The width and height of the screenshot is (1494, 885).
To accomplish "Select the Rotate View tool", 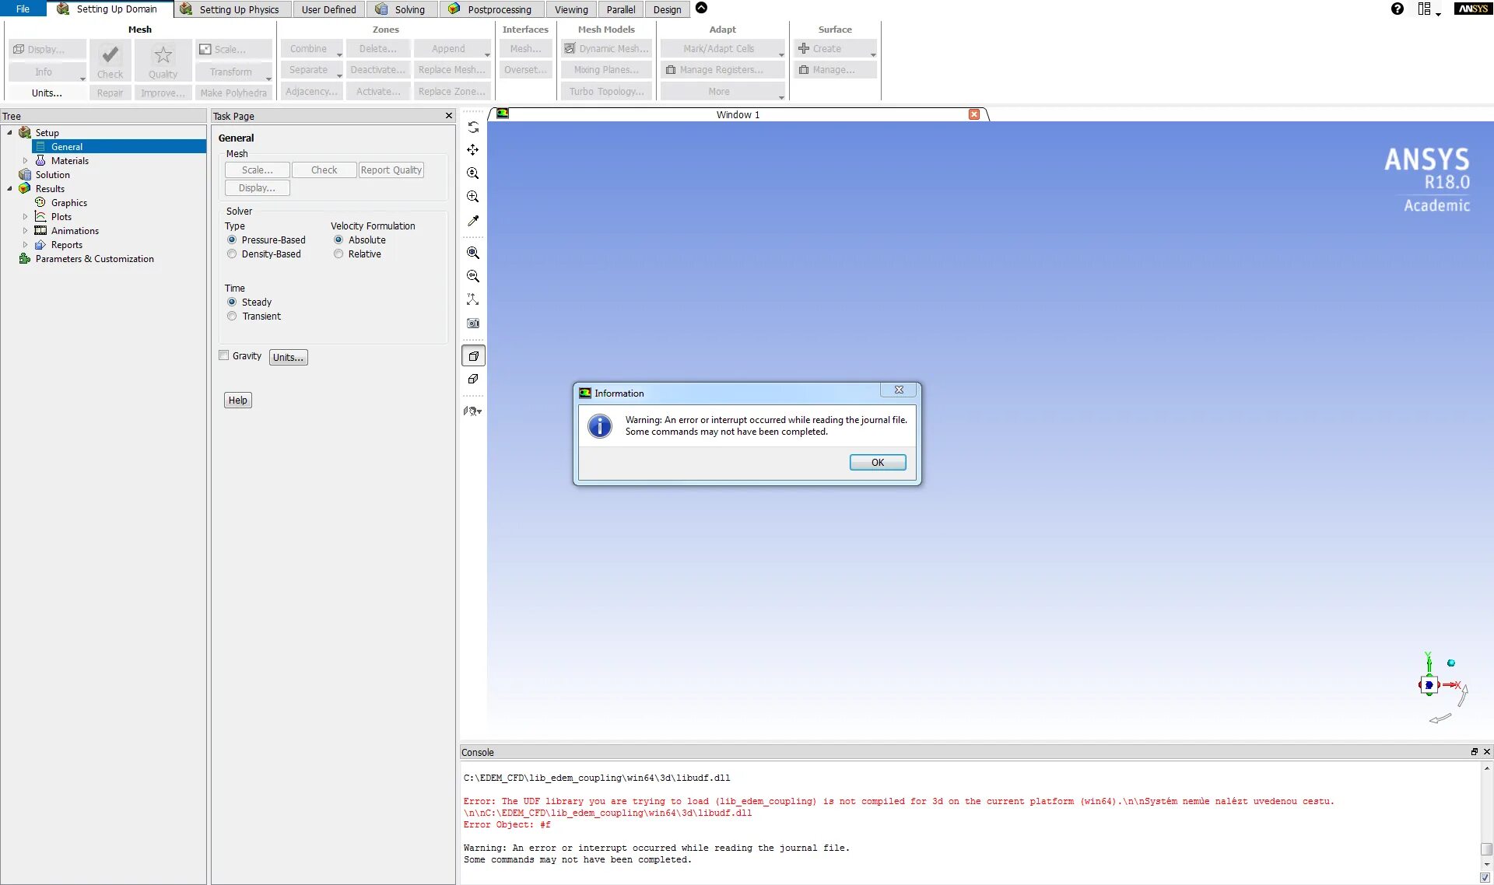I will [x=473, y=128].
